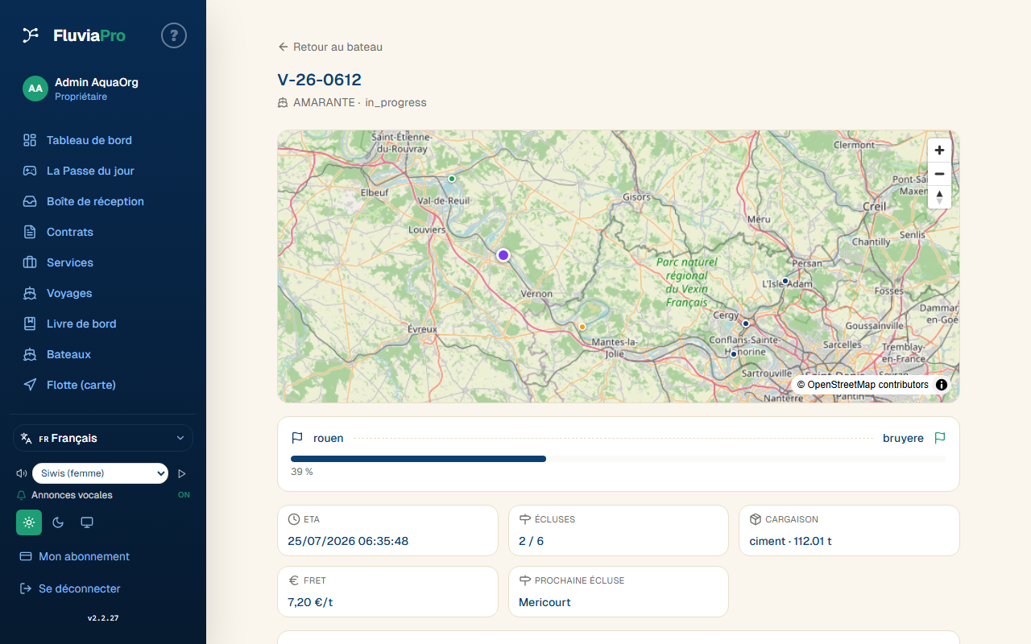Open La Passe du jour
1031x644 pixels.
pyautogui.click(x=103, y=171)
